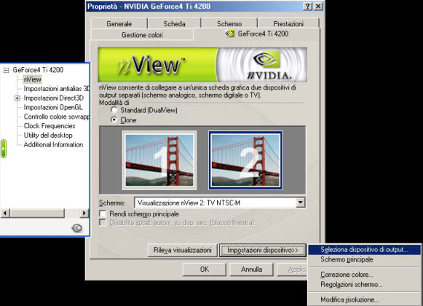Click Impostazioni dispositivo button

[263, 250]
